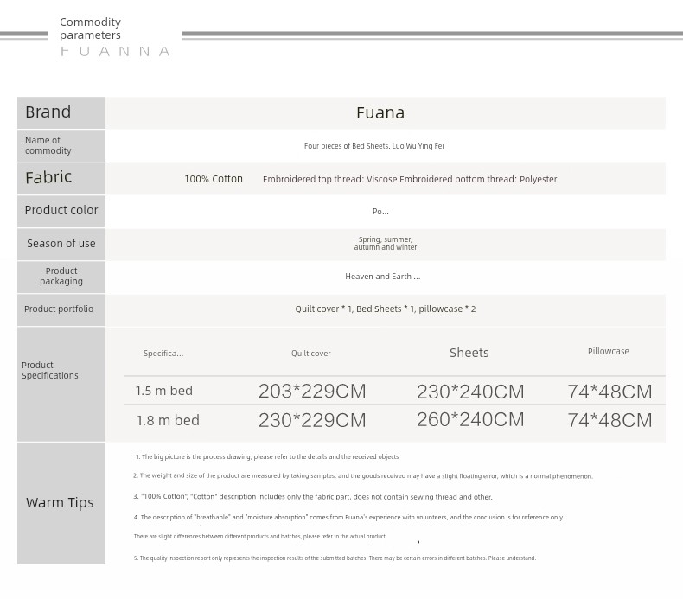Select the 'Name of commodity' label
683x599 pixels.
pos(48,145)
